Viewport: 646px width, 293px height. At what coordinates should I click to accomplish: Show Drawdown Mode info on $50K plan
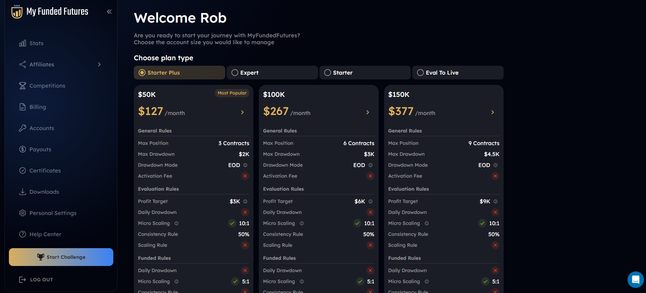point(245,165)
